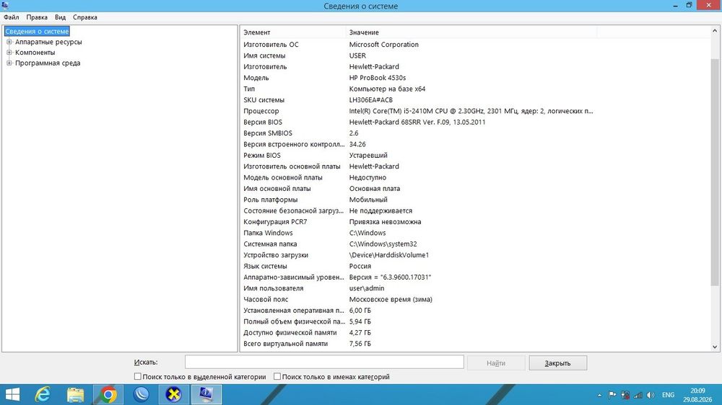Screen dimensions: 722x405
Task: Select the Процессор row
Action: click(418, 111)
